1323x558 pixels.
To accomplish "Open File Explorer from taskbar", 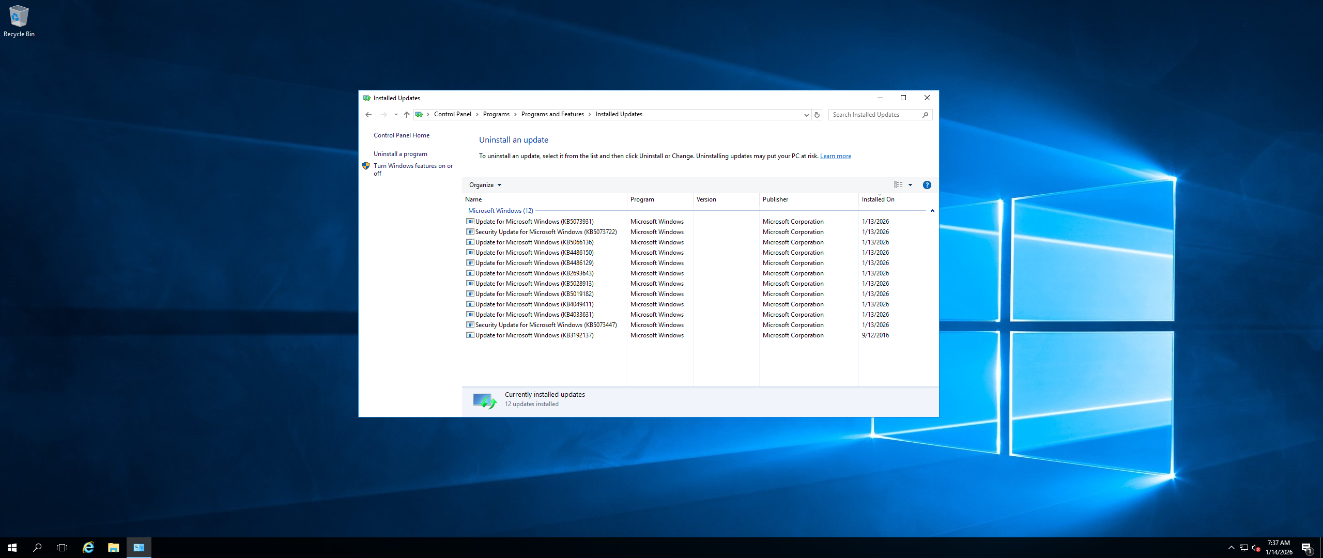I will click(x=113, y=548).
